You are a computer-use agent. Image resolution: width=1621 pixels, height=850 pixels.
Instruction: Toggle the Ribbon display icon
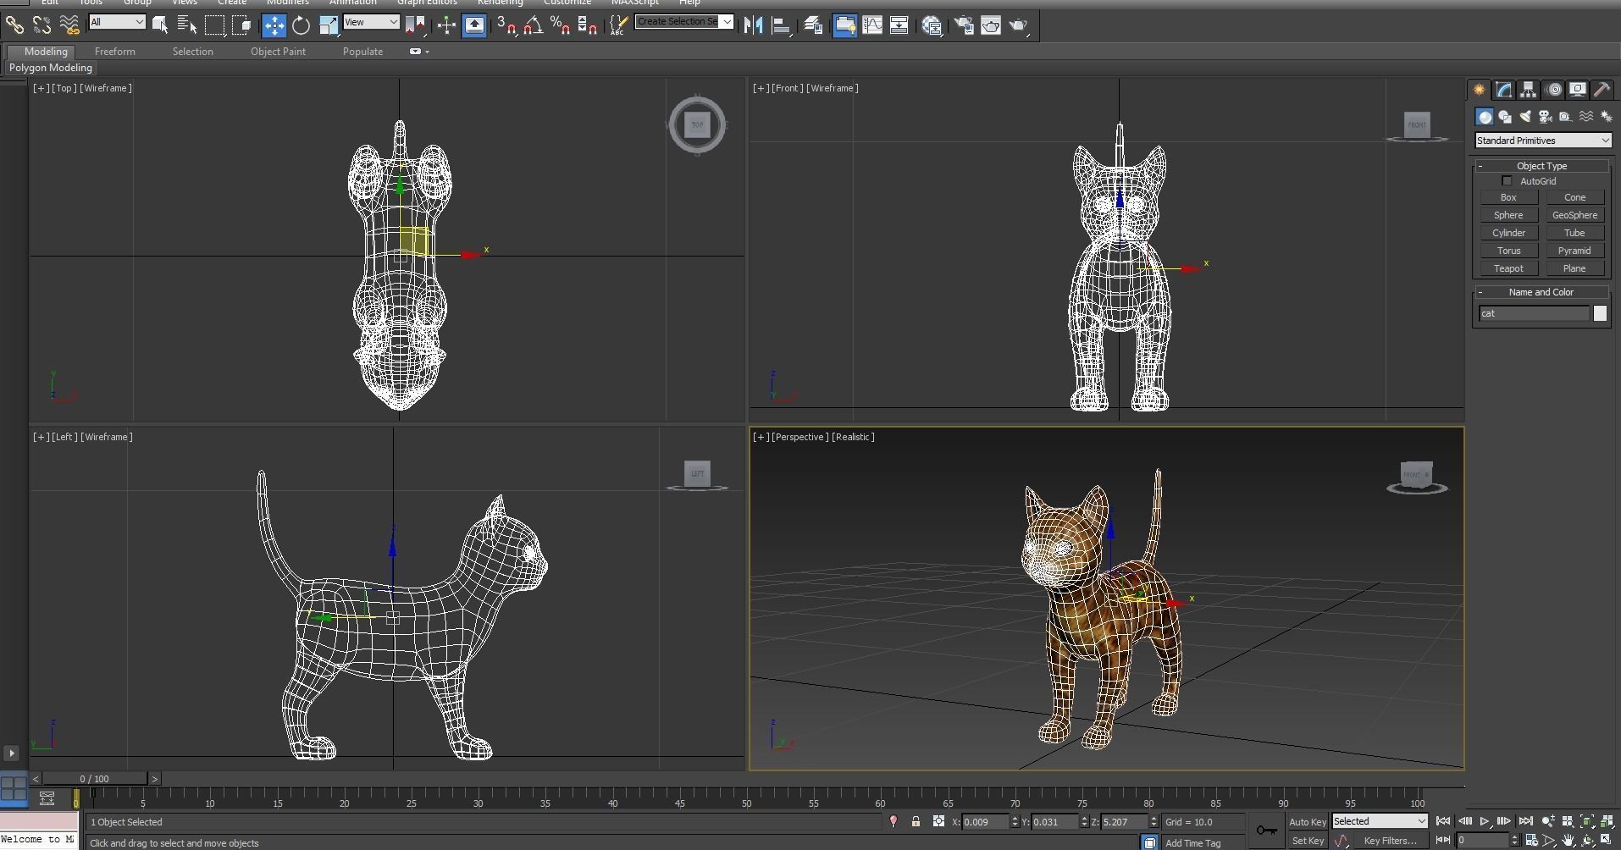[844, 25]
